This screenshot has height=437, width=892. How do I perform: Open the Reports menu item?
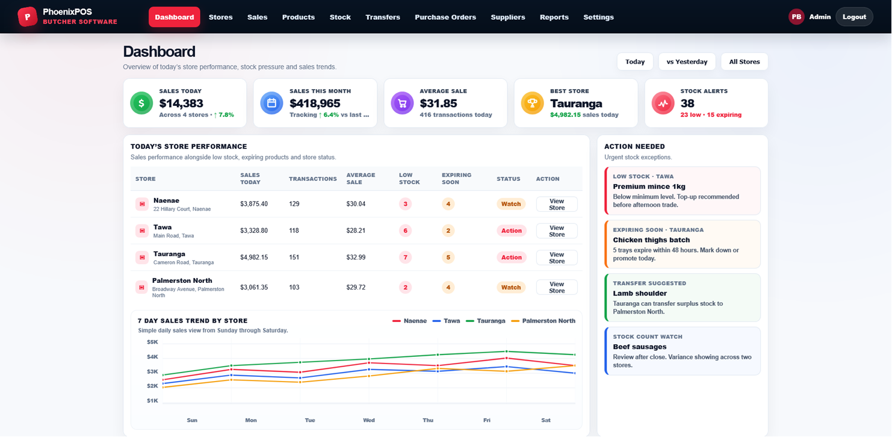coord(554,17)
